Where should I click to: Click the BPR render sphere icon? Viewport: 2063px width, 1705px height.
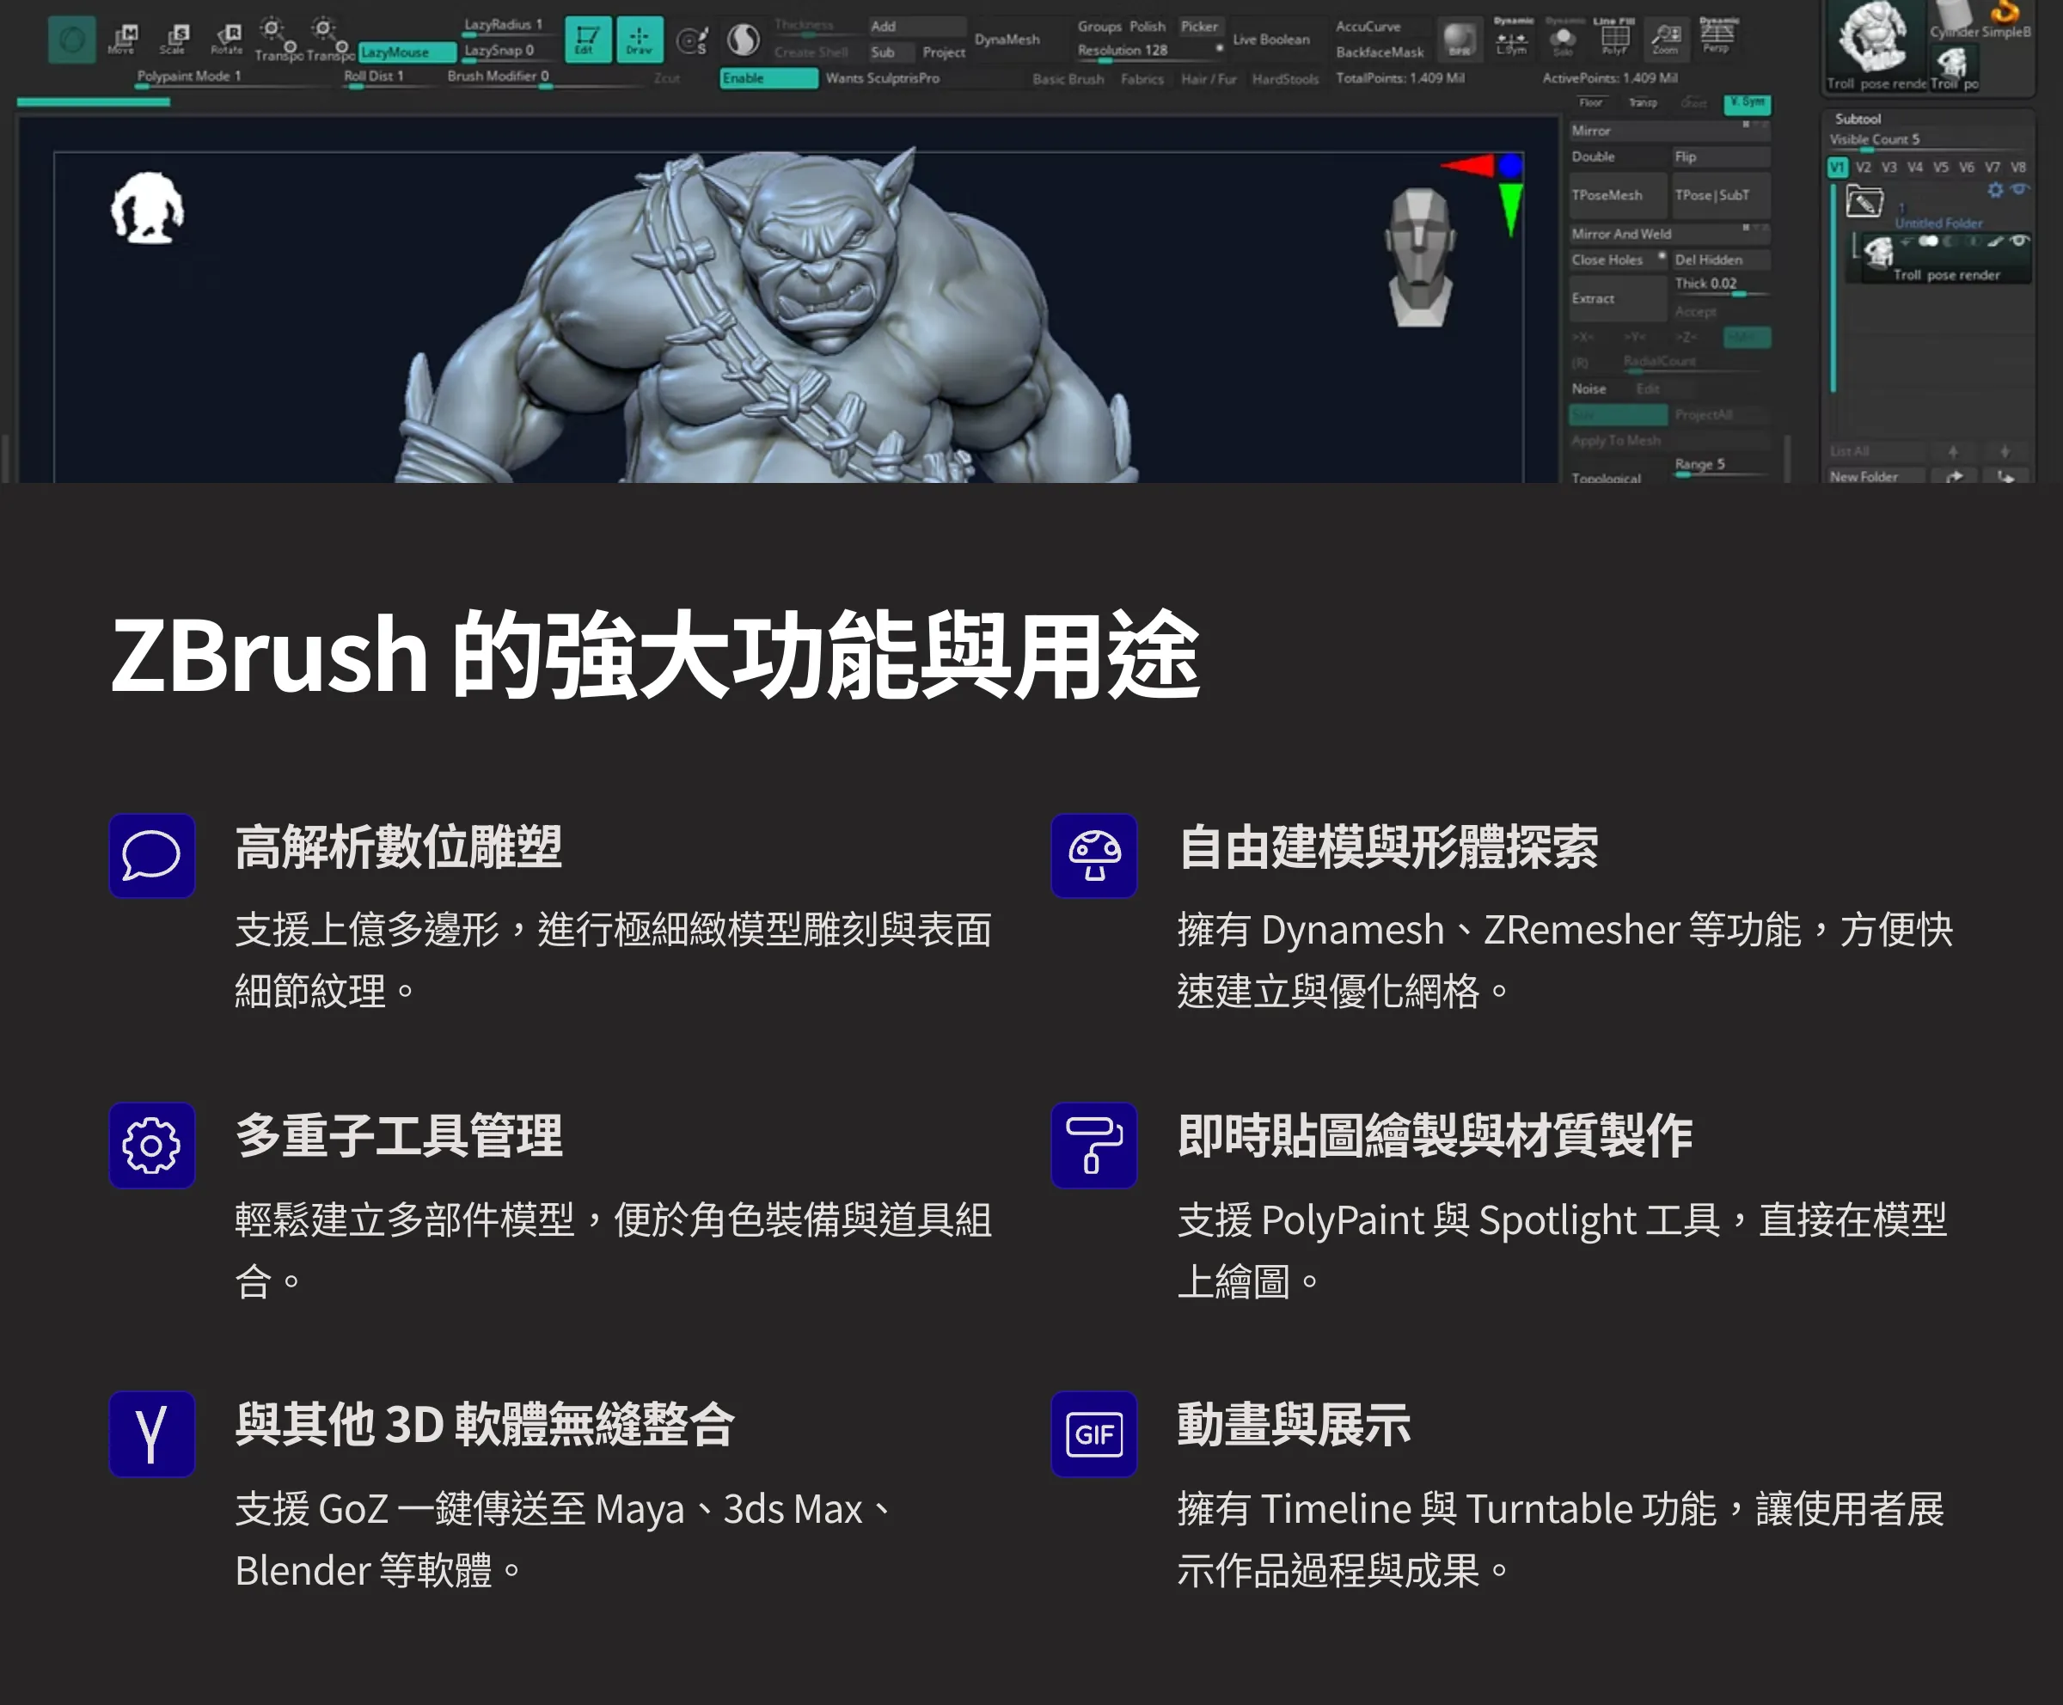pyautogui.click(x=1459, y=39)
